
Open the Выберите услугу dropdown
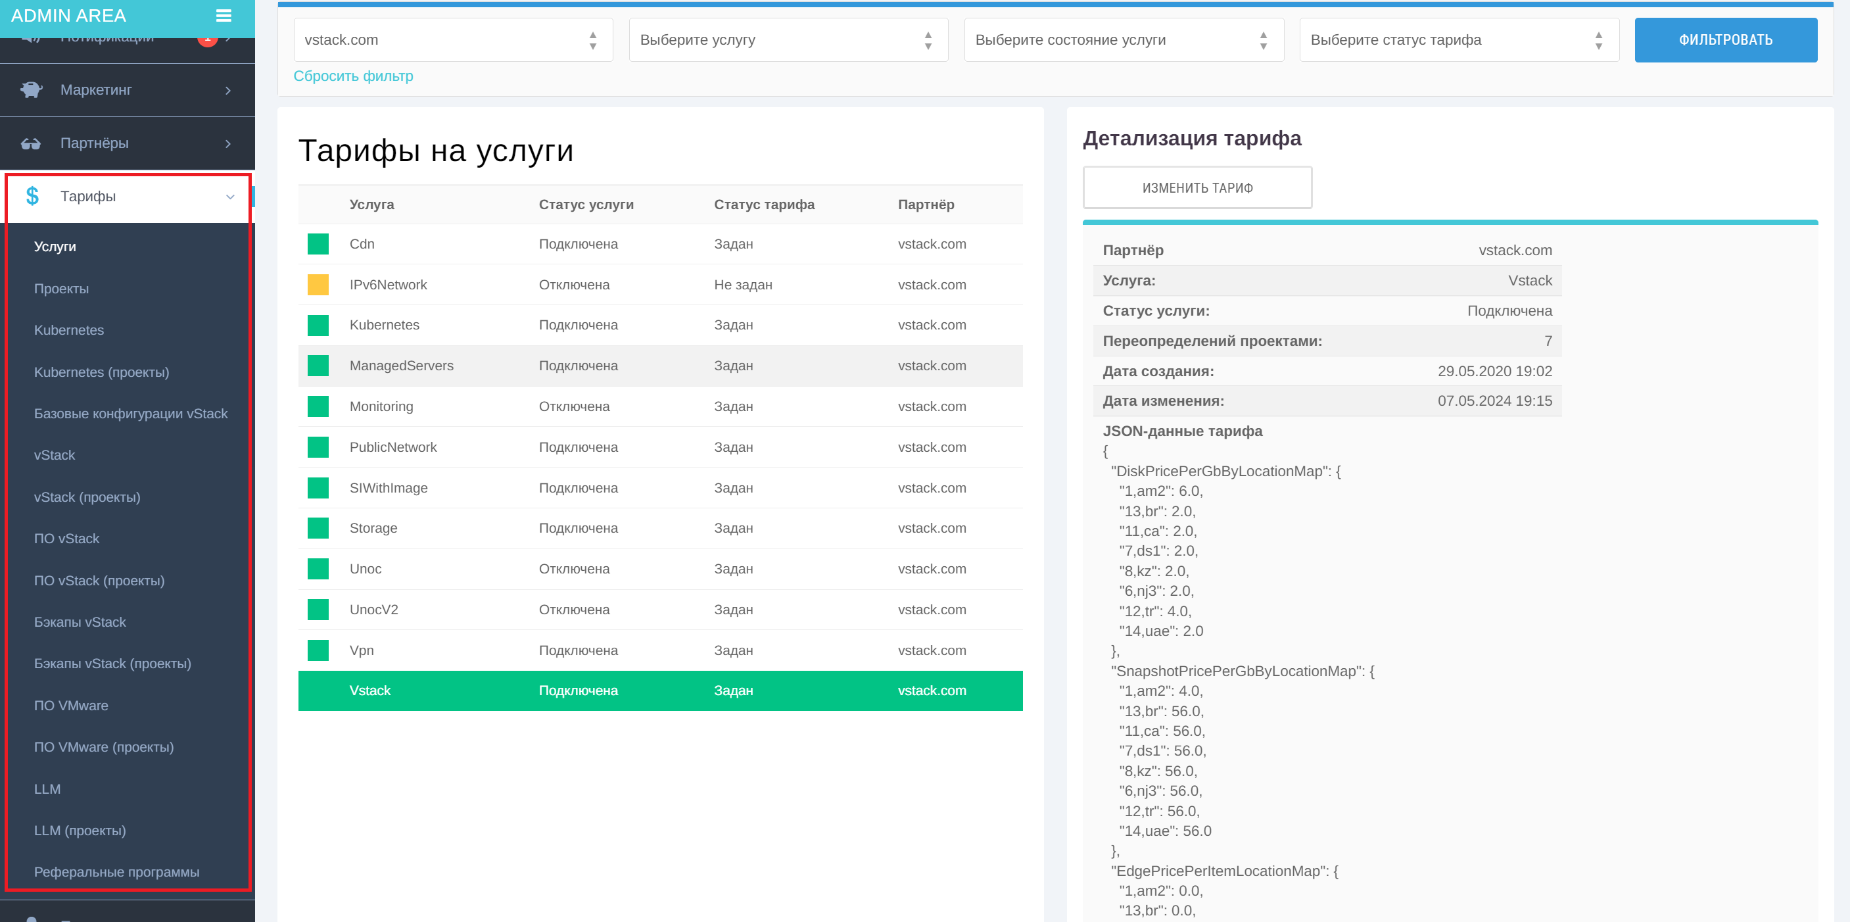[x=788, y=39]
